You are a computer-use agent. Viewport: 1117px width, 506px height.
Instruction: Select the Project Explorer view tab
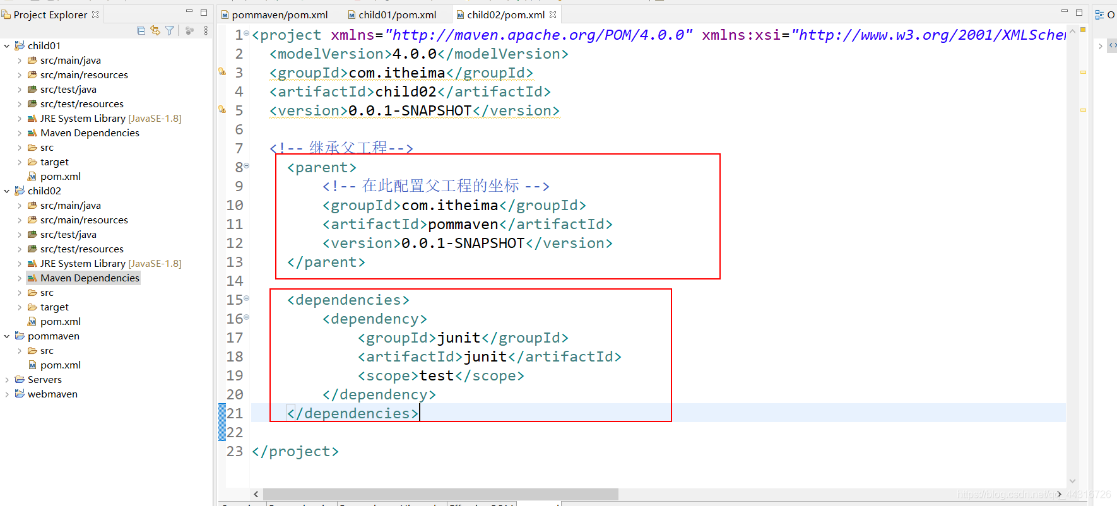pyautogui.click(x=50, y=15)
